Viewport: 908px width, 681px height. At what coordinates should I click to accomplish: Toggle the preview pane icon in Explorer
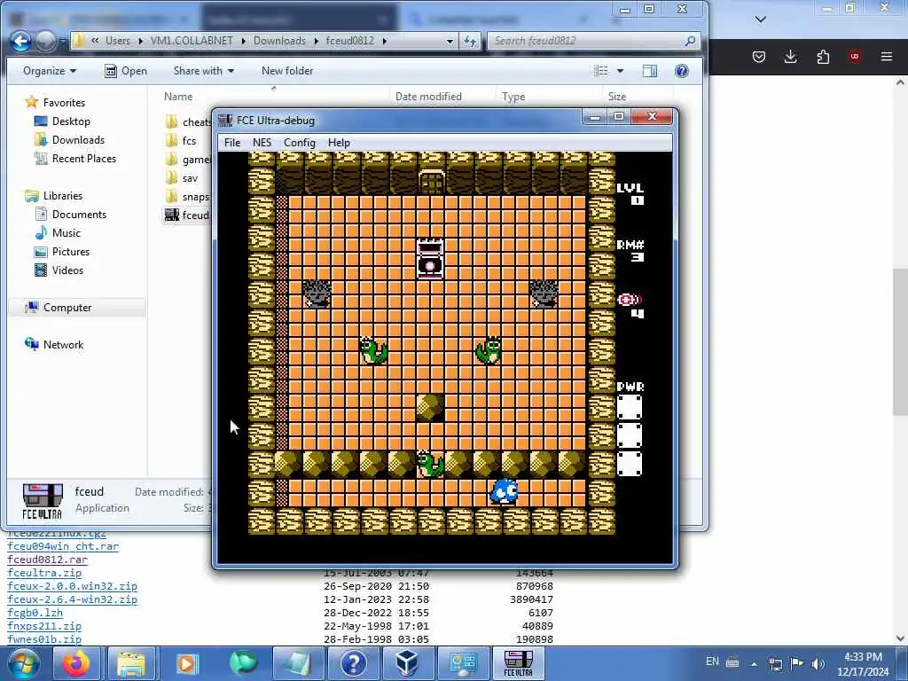click(x=650, y=71)
